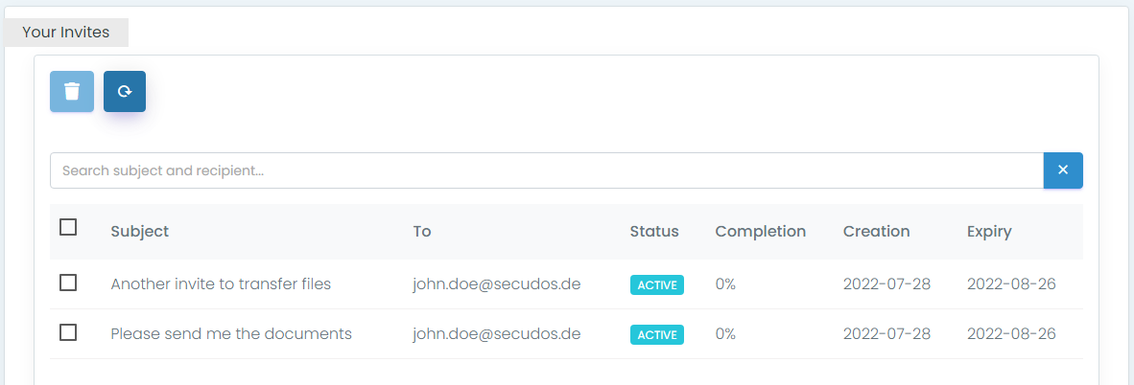Check the 'Another invite to transfer files' row
This screenshot has width=1134, height=385.
click(68, 283)
